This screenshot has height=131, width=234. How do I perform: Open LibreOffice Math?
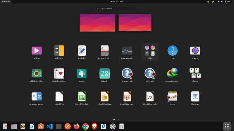click(150, 96)
